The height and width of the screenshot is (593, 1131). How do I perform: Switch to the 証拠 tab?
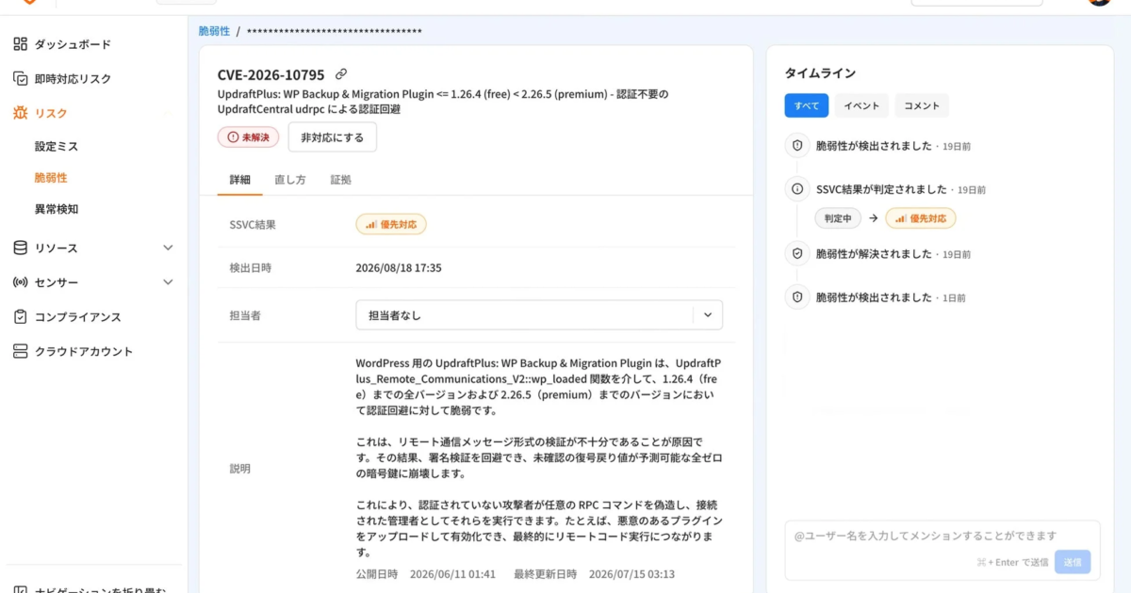click(x=340, y=180)
